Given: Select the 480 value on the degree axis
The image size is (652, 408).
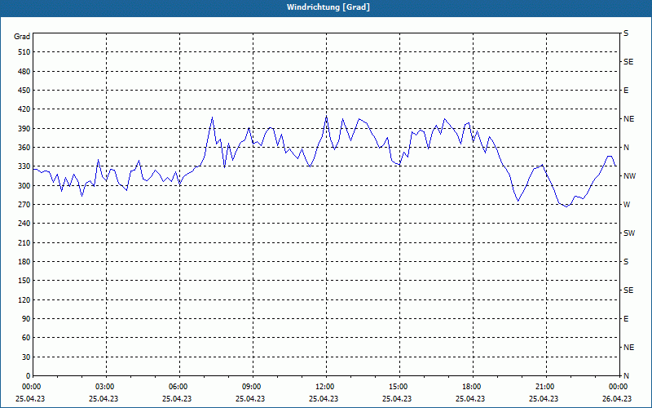Looking at the screenshot, I should (x=24, y=71).
